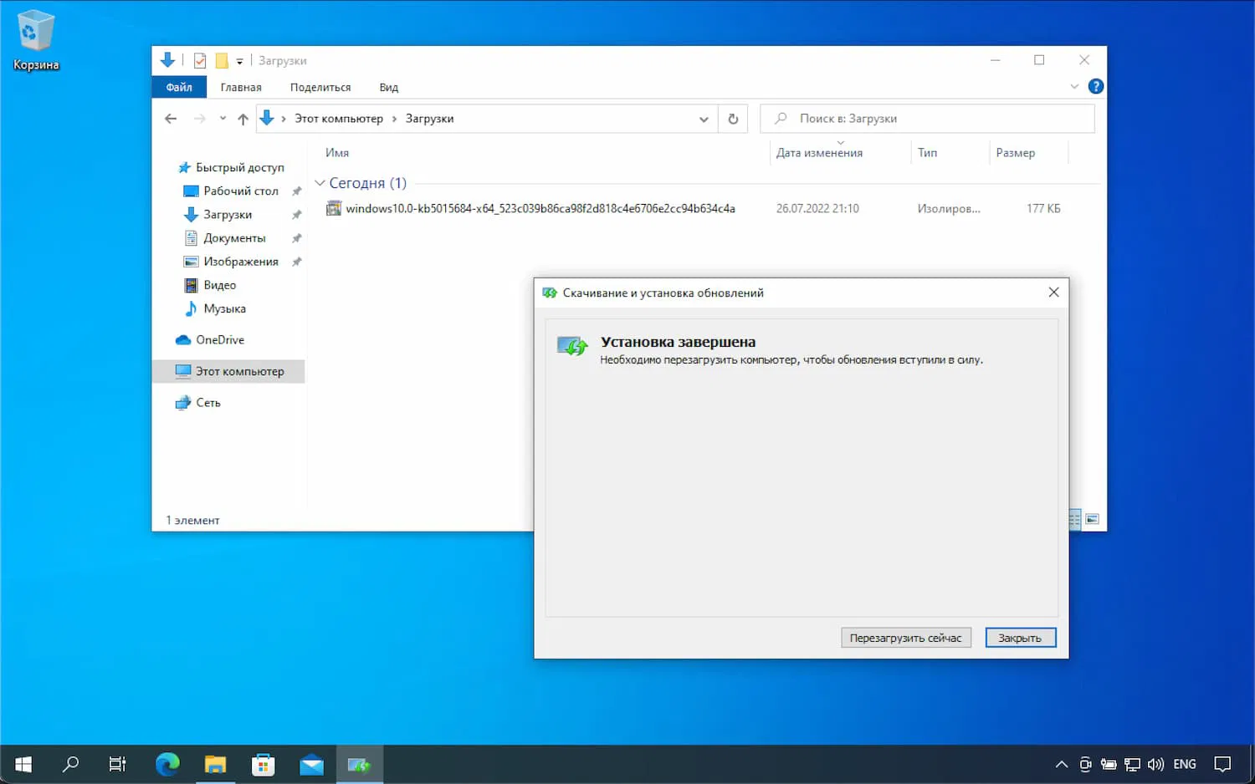Open the Файл ribbon tab
This screenshot has width=1255, height=784.
pos(179,87)
